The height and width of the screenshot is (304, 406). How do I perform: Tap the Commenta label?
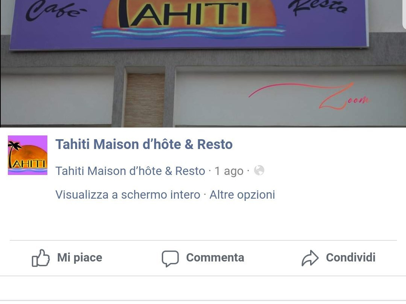coord(215,258)
